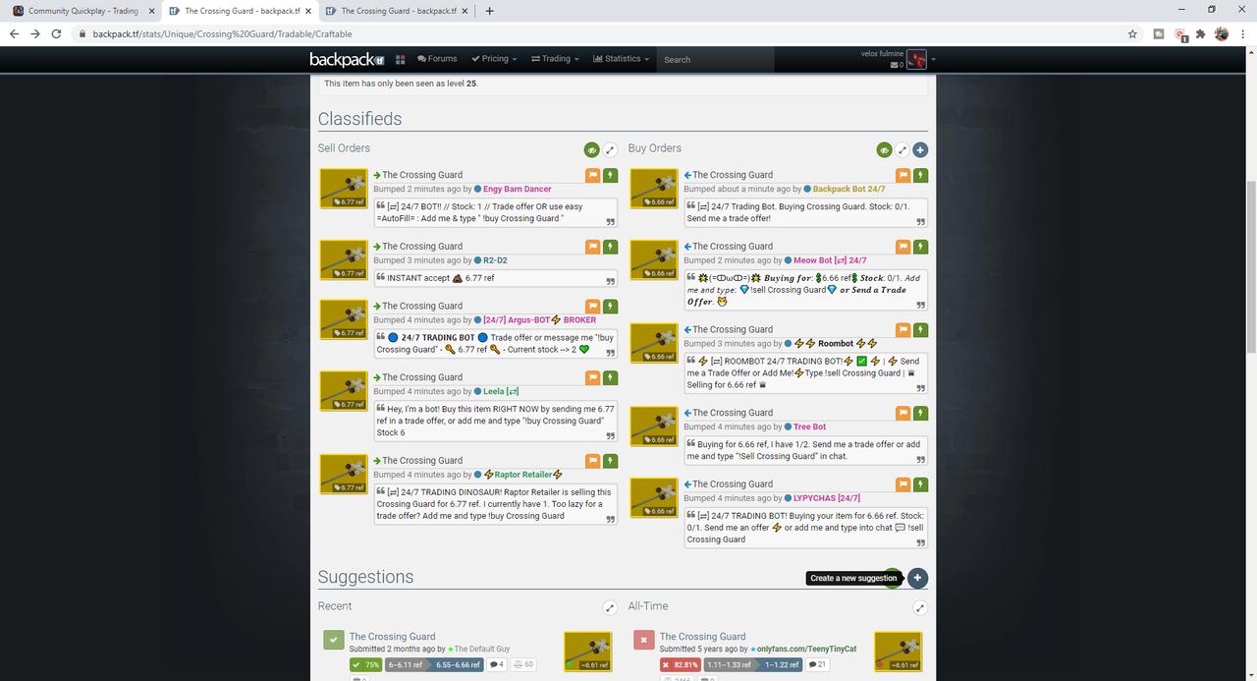1257x681 pixels.
Task: Report Meow Bot buy order with orange flag
Action: click(x=903, y=247)
